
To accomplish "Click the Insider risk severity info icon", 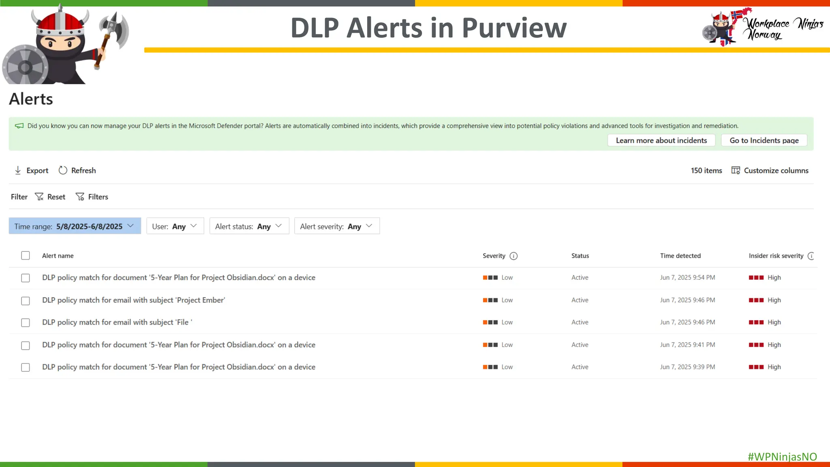I will 811,256.
